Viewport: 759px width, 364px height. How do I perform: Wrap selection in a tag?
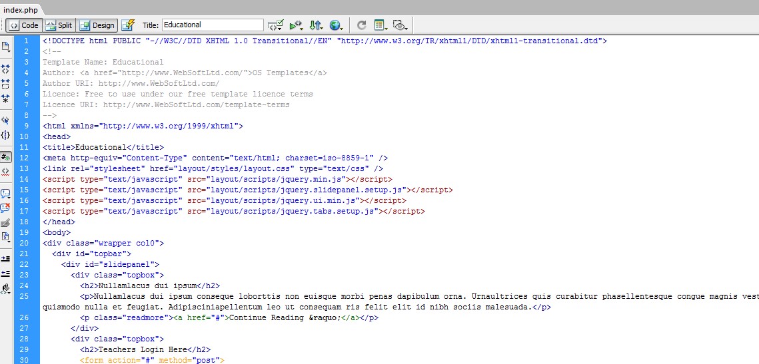(x=6, y=223)
